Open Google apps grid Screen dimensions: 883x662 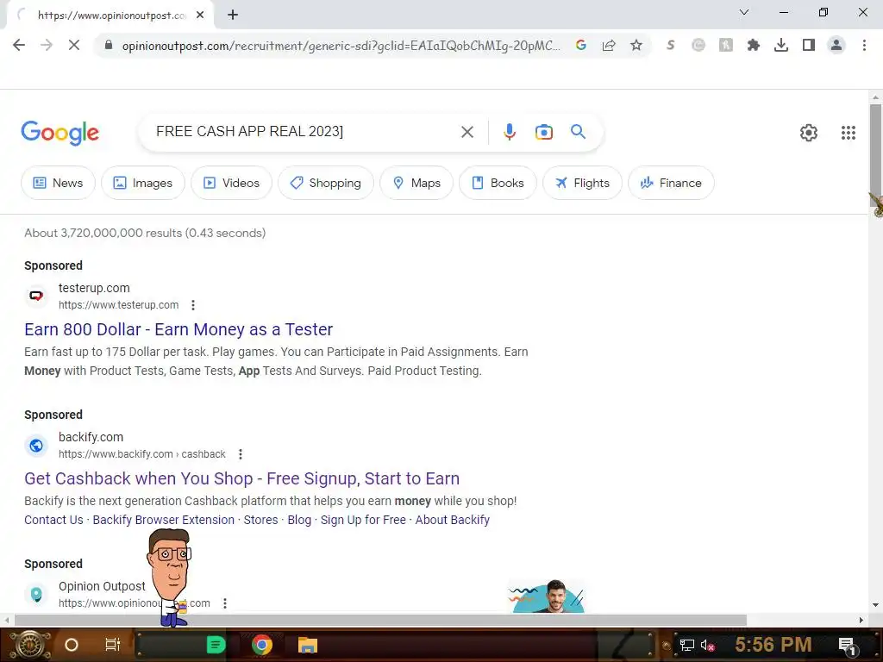849,133
